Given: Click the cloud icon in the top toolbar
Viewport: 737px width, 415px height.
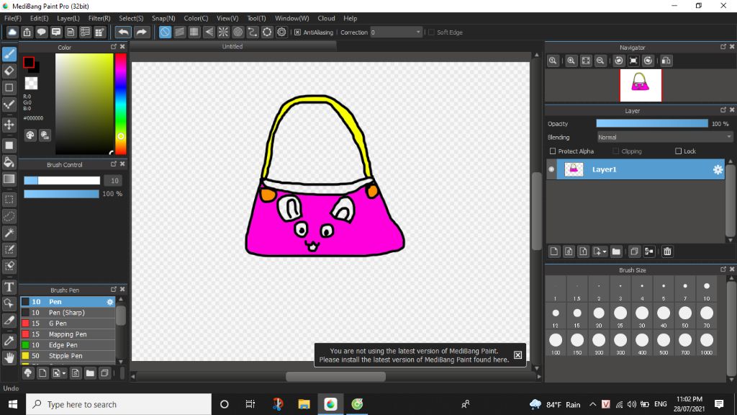Looking at the screenshot, I should click(12, 32).
